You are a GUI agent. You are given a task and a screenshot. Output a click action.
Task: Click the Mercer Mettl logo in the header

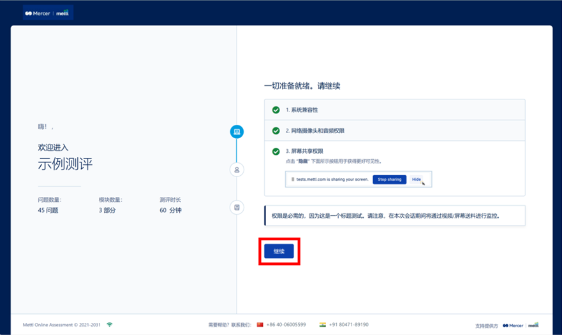click(48, 13)
